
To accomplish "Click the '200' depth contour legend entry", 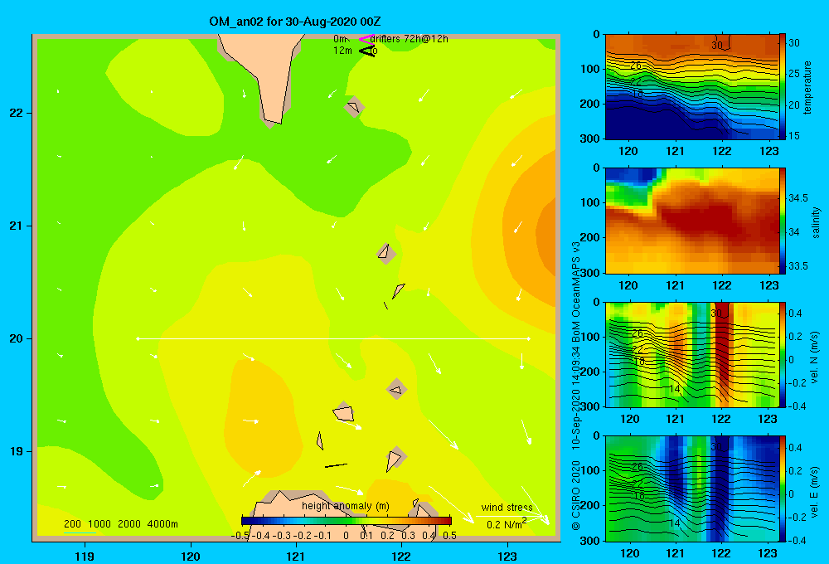I will click(72, 524).
